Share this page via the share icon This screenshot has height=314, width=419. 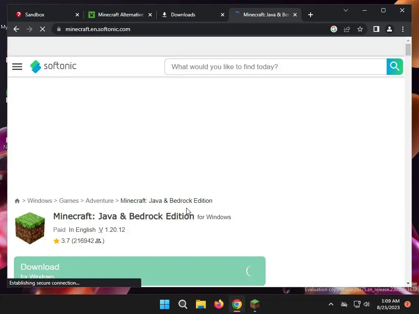(347, 29)
